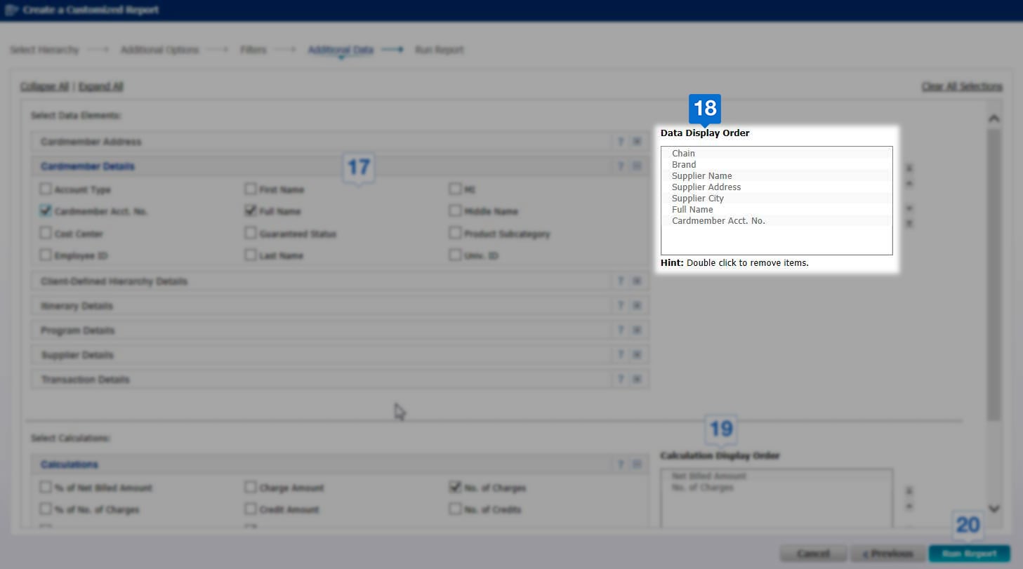Click the scrollbar down arrow
This screenshot has height=569, width=1023.
[994, 509]
